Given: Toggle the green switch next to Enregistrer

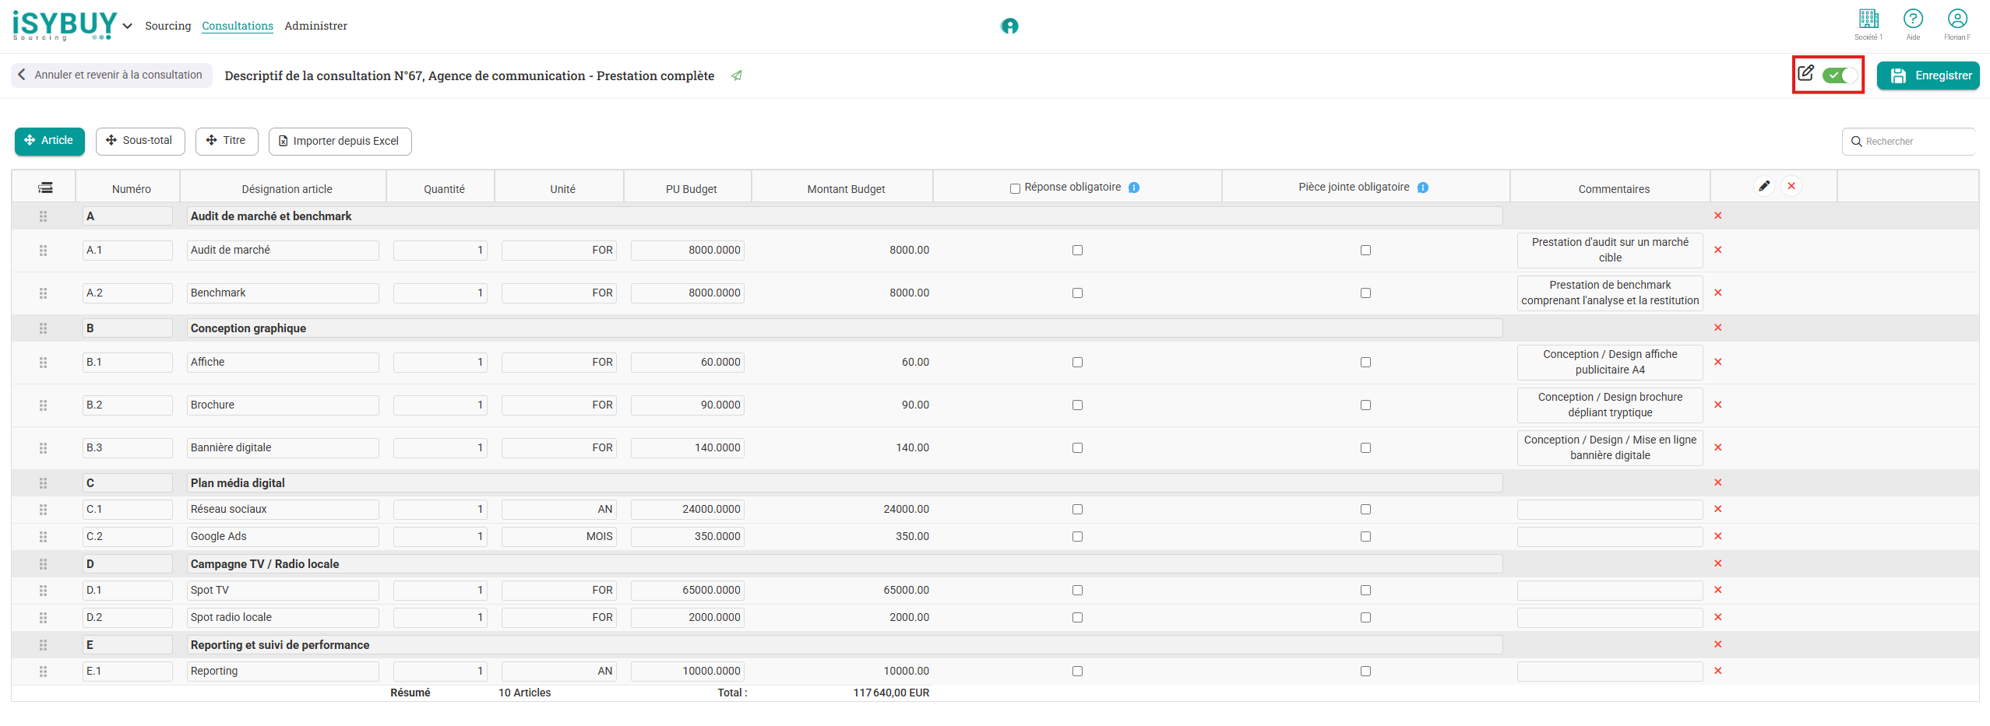Looking at the screenshot, I should (x=1840, y=75).
